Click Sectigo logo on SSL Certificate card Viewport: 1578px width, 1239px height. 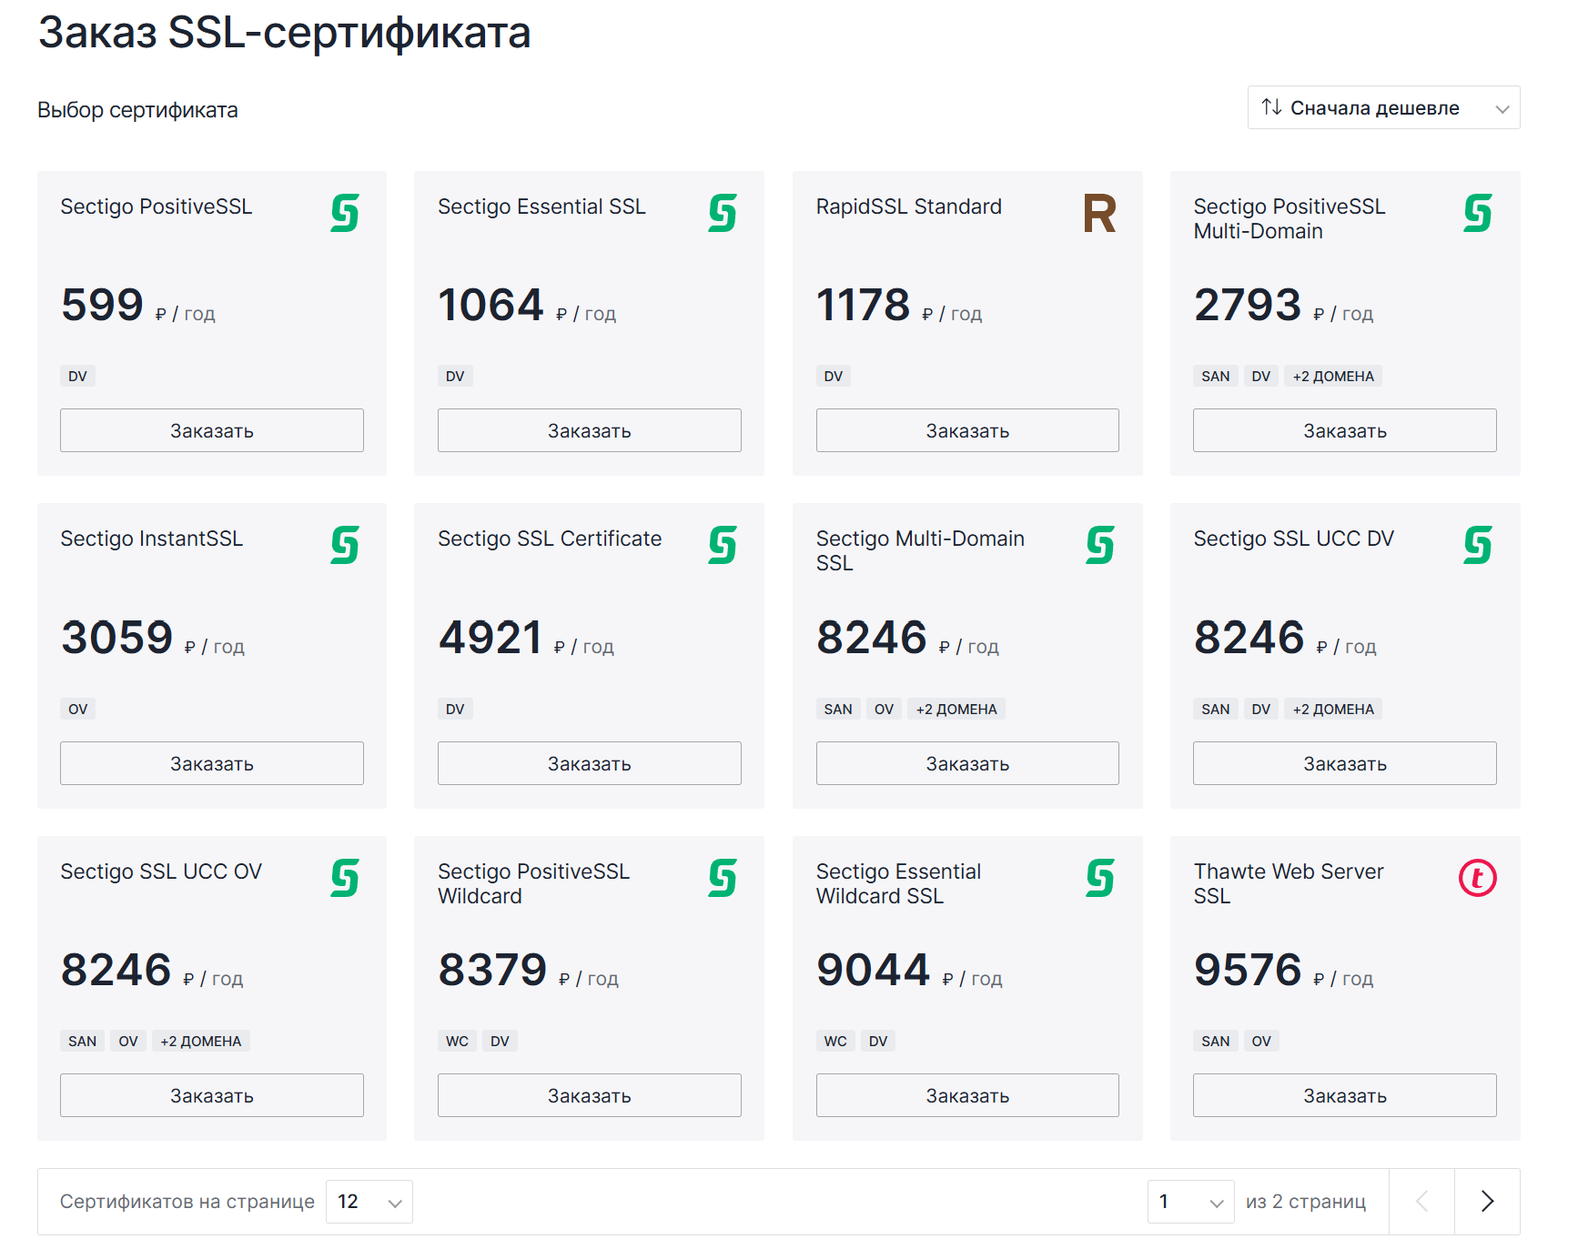723,546
